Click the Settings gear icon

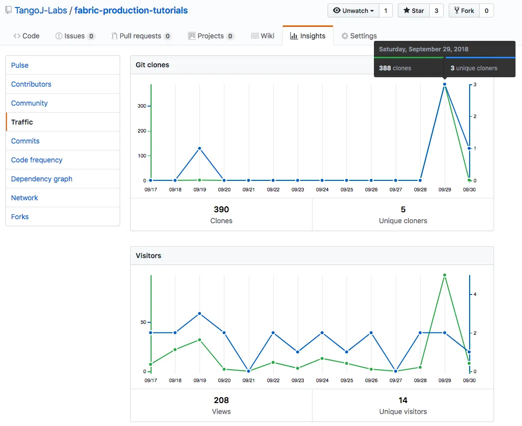(x=345, y=36)
